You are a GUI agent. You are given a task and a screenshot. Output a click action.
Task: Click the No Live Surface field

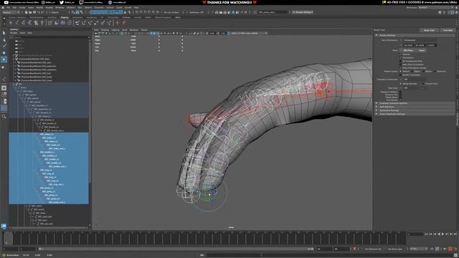coord(171,12)
